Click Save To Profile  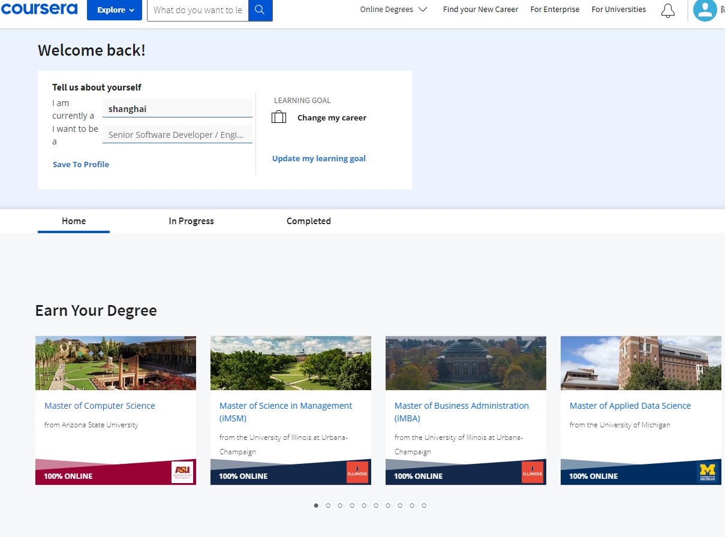(x=81, y=164)
